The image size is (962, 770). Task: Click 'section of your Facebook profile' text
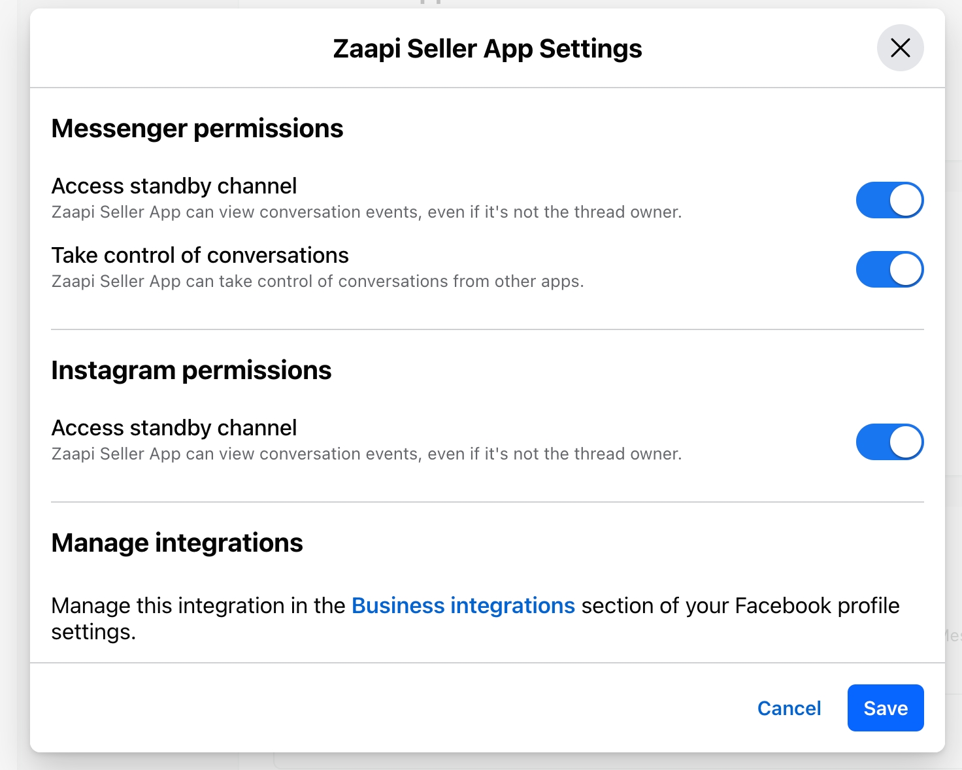pos(740,606)
